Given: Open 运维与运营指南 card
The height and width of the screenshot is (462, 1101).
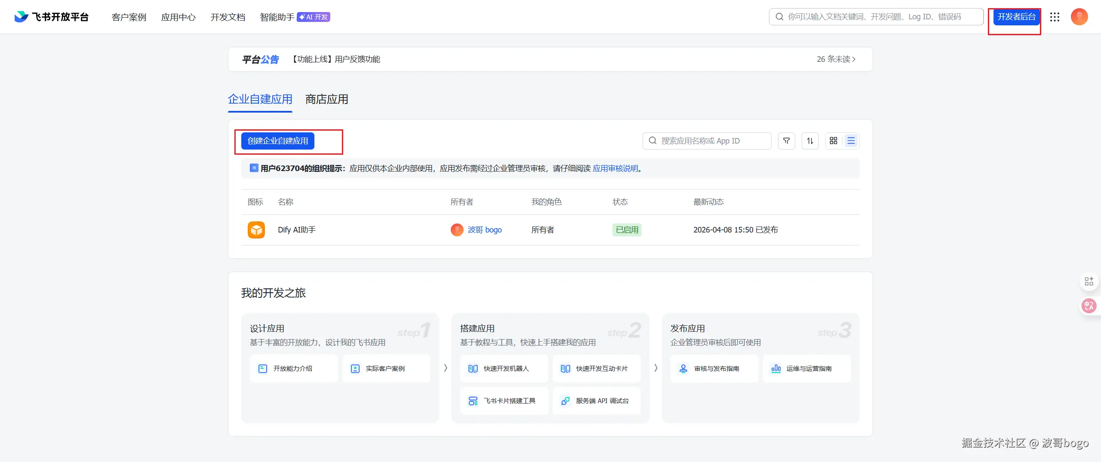Looking at the screenshot, I should click(807, 369).
